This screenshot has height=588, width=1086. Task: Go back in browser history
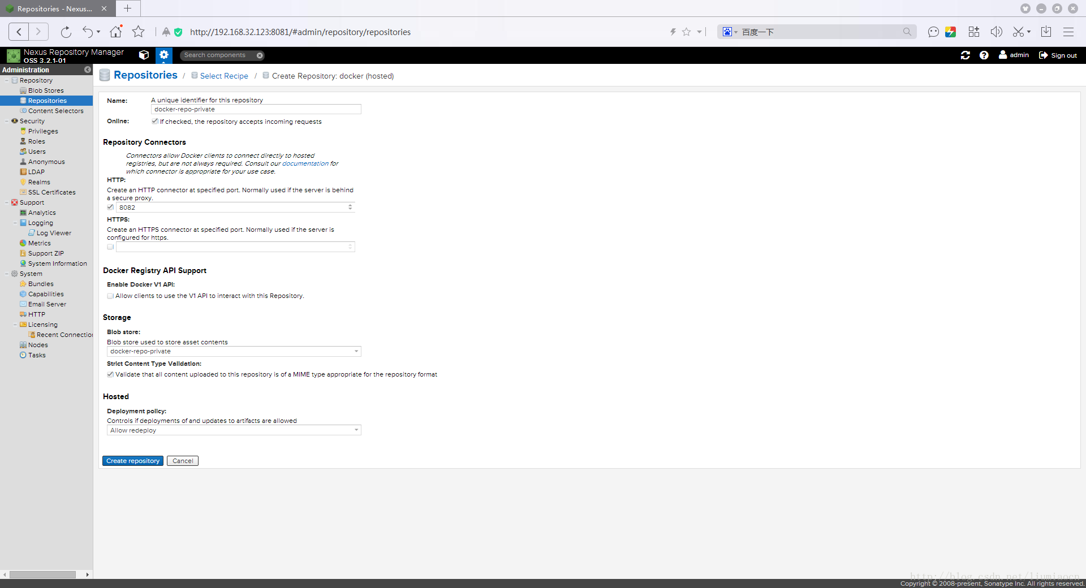tap(19, 32)
